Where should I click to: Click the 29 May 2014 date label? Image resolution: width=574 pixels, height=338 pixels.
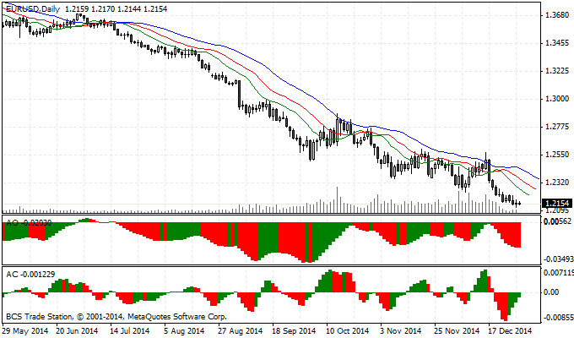[24, 331]
